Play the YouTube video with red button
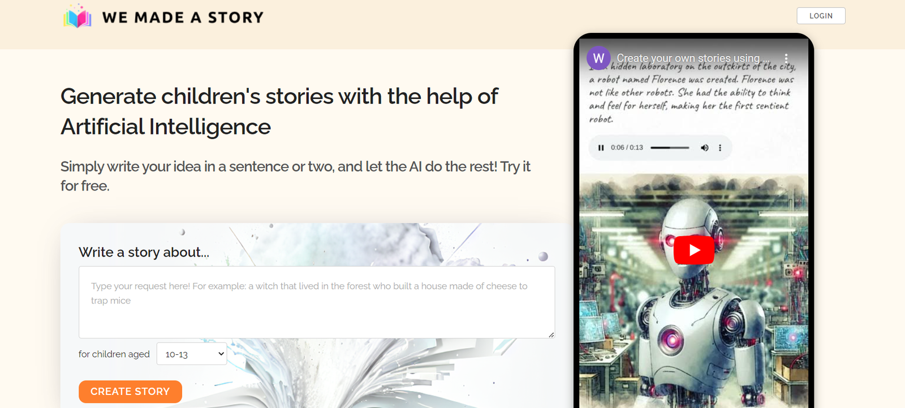Viewport: 905px width, 408px height. (694, 250)
